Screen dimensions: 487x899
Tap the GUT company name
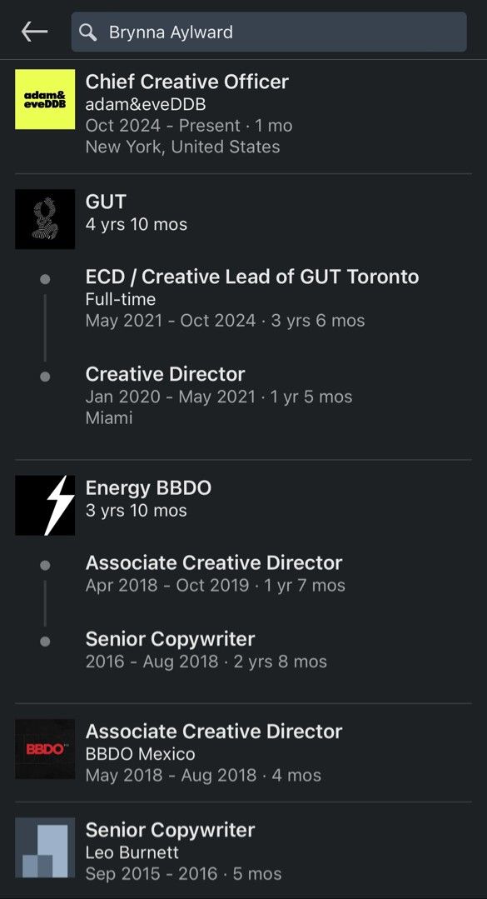pyautogui.click(x=106, y=202)
